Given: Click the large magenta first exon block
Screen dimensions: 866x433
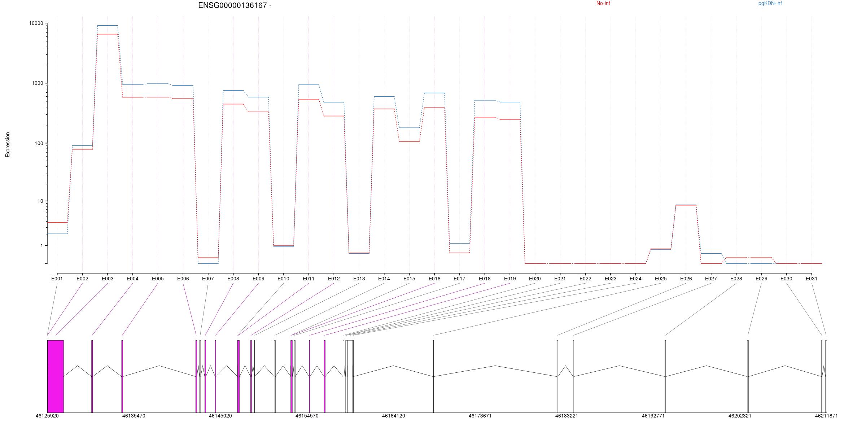Looking at the screenshot, I should point(56,376).
